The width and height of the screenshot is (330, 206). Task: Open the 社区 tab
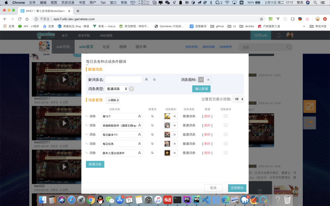click(106, 47)
